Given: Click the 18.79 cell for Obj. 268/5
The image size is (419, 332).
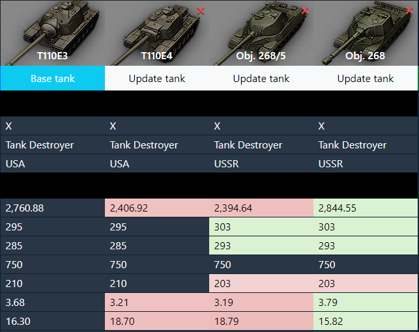Looking at the screenshot, I should coord(261,322).
